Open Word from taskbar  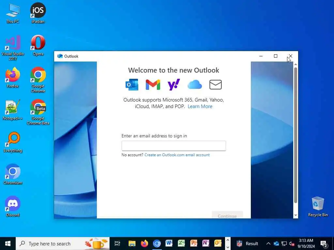169,243
